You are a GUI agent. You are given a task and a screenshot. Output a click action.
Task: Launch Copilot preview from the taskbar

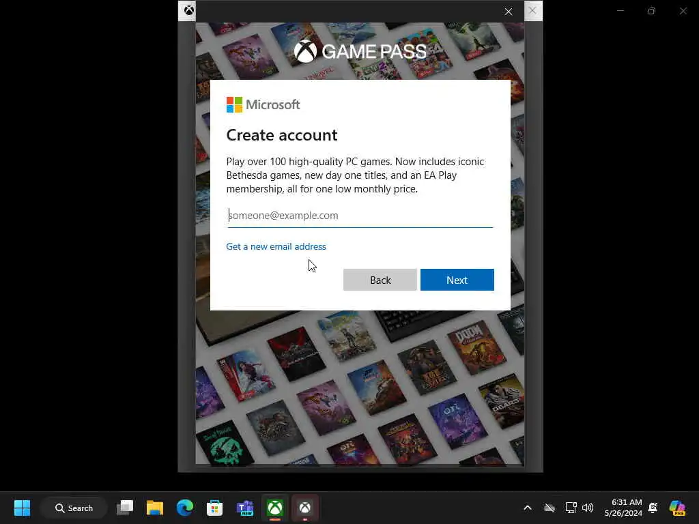[677, 508]
